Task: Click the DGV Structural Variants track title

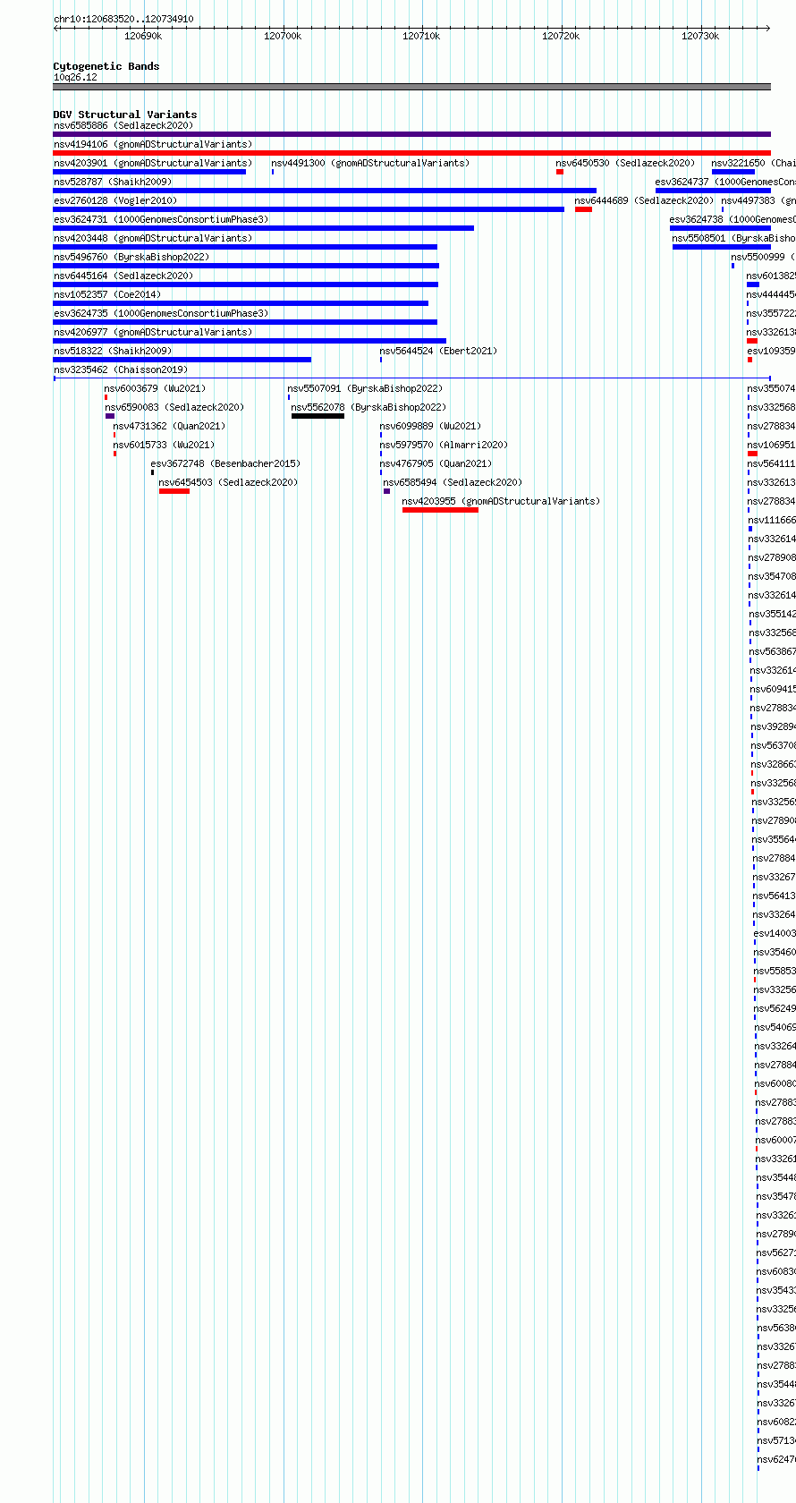Action: click(125, 115)
